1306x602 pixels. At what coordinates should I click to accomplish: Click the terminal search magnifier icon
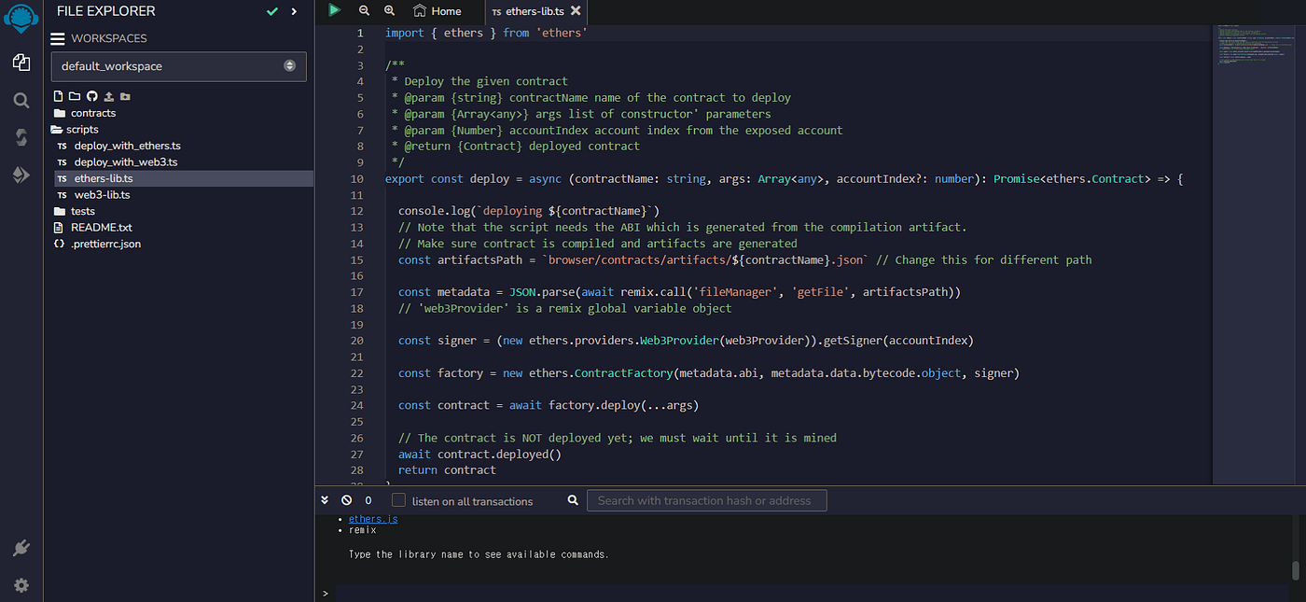[573, 500]
